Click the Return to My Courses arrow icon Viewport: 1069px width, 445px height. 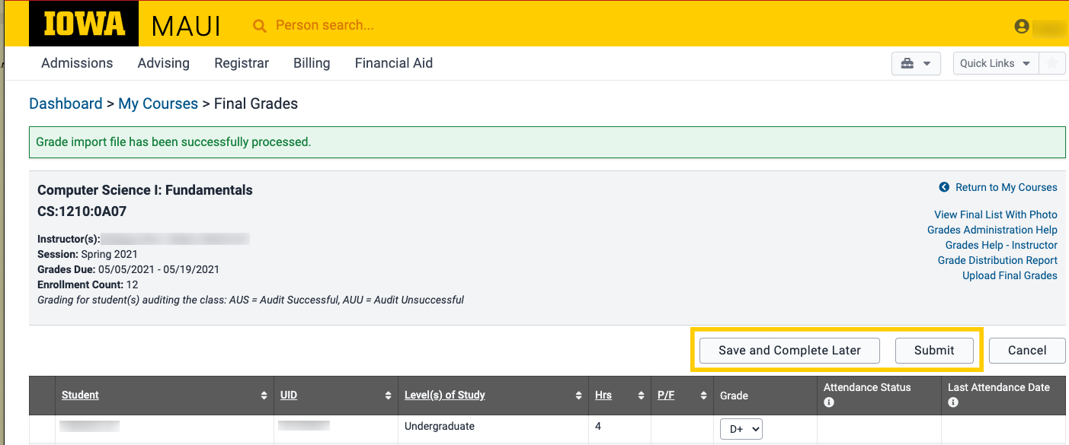[x=944, y=187]
